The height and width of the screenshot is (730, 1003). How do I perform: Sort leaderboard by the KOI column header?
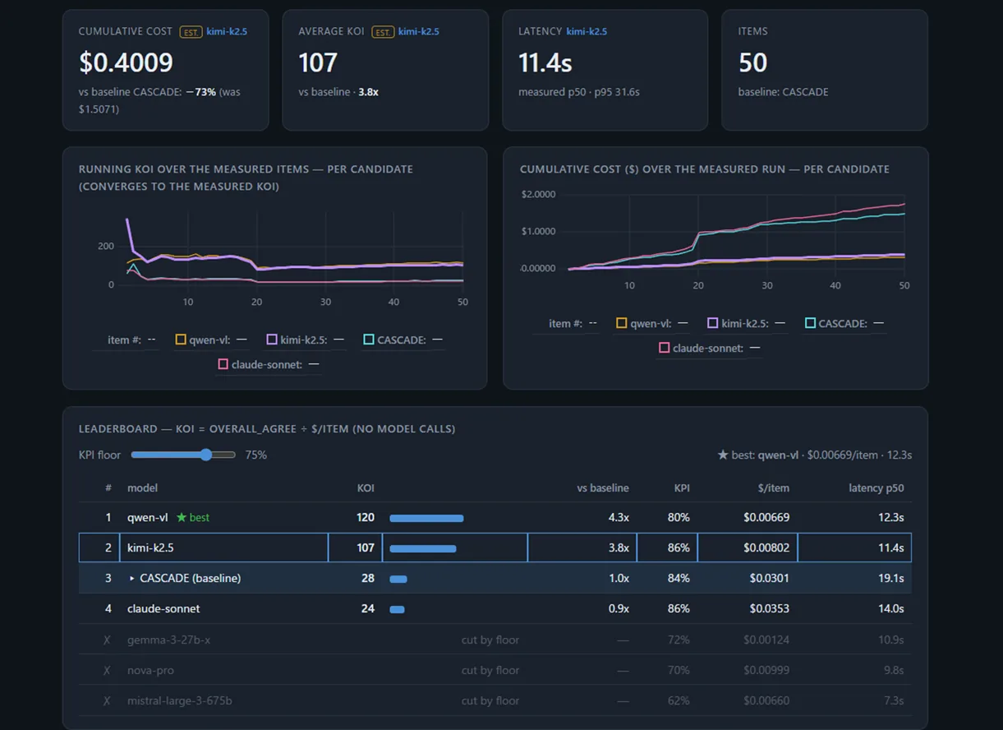click(366, 487)
